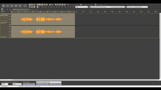The height and width of the screenshot is (90, 161).
Task: Open the selection start and length format dropdown
Action: 49,82
